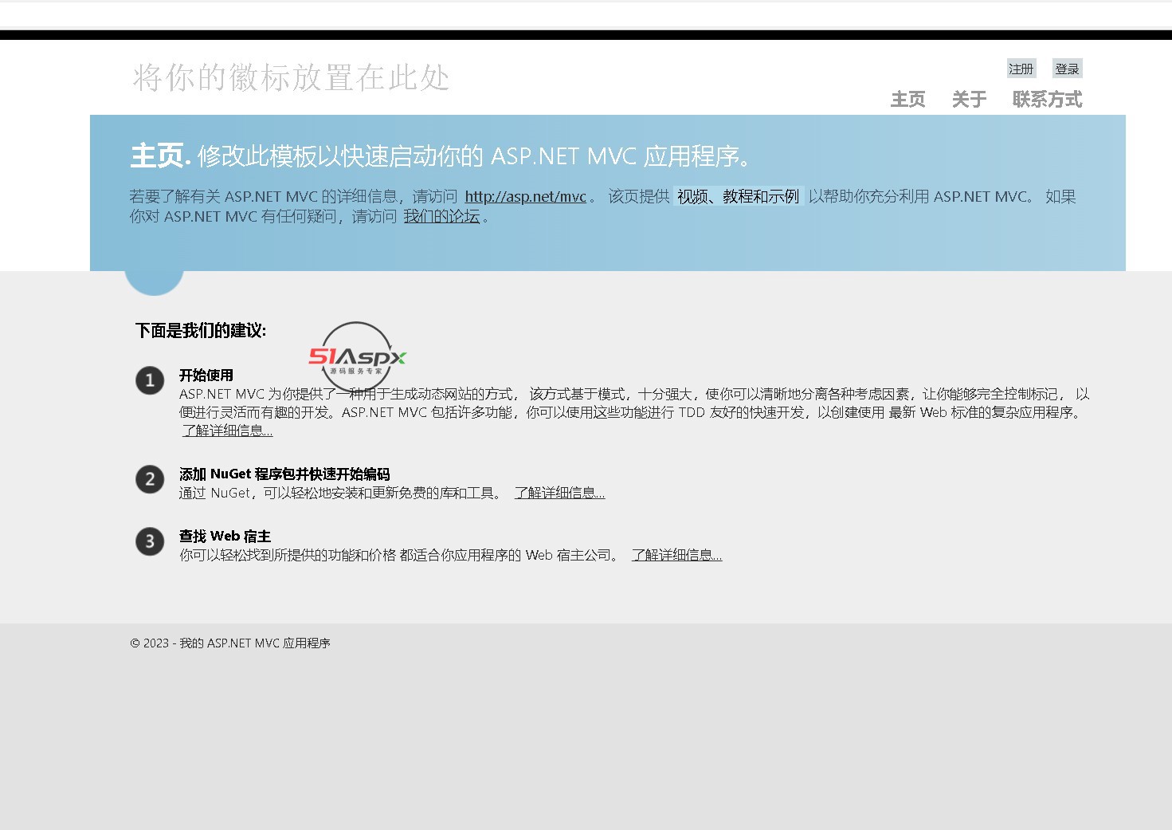Open 了解详细信息 link in the Web 宿主 row
Viewport: 1172px width, 830px height.
pos(677,555)
